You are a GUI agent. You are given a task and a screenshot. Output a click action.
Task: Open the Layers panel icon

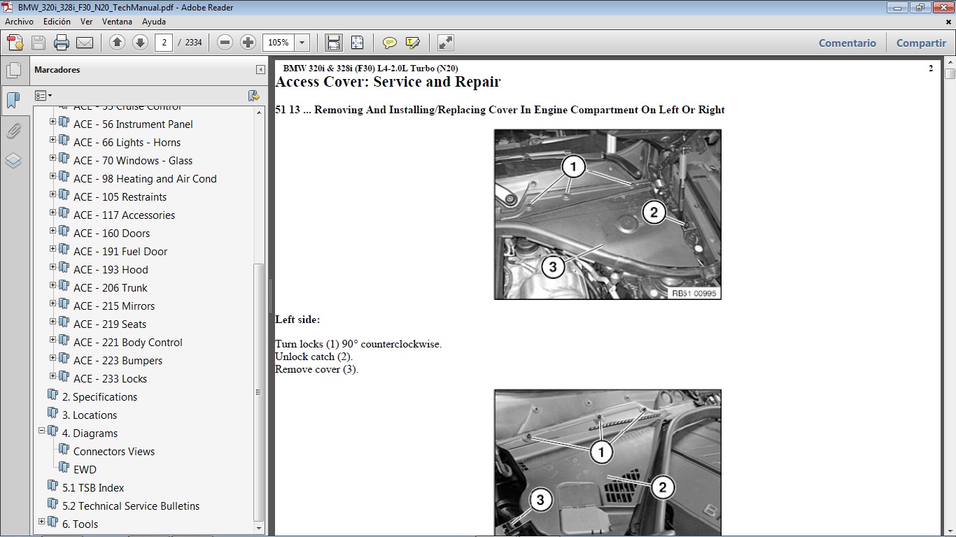point(13,161)
